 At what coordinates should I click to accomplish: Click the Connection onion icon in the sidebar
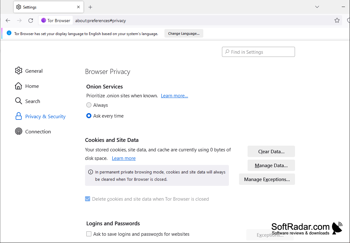pos(19,131)
